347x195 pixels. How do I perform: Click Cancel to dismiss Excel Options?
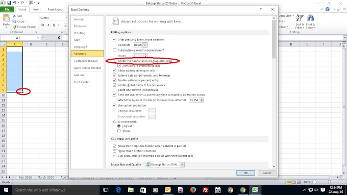[267, 173]
